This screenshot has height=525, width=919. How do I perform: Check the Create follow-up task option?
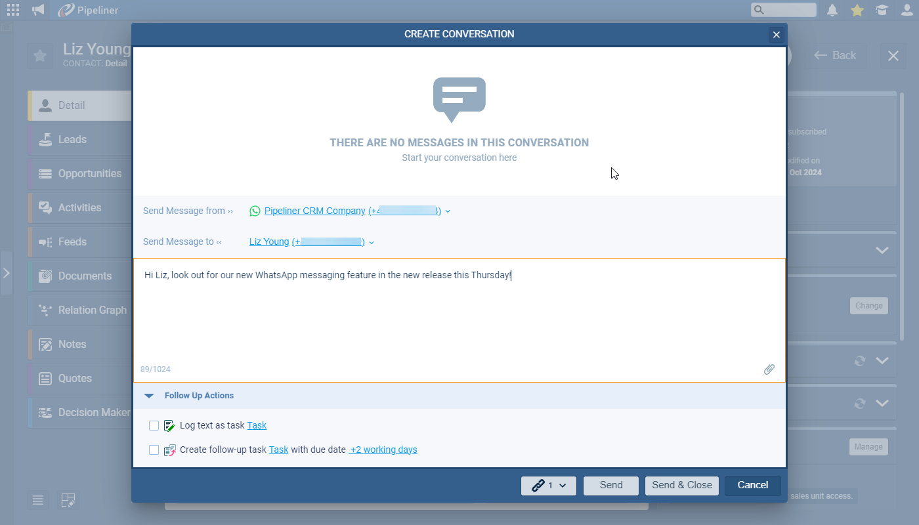tap(154, 450)
